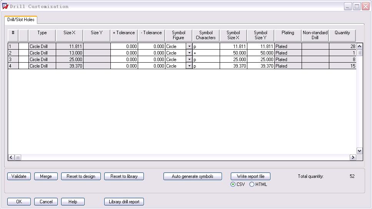Select CSV report format
Viewport: 372px width, 209px height.
(233, 184)
